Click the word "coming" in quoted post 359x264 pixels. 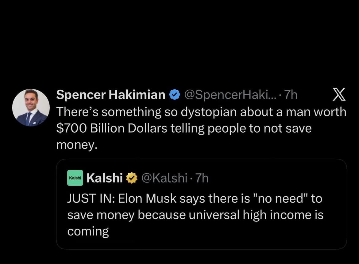88,231
